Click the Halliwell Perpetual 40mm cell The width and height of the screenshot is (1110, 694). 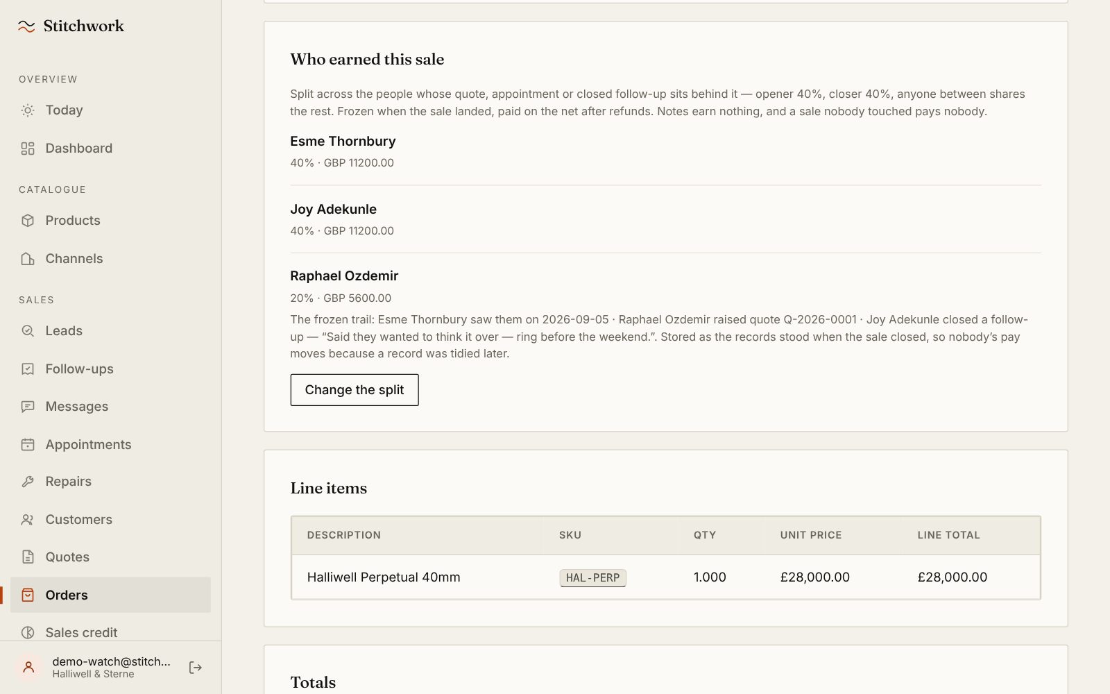tap(384, 577)
